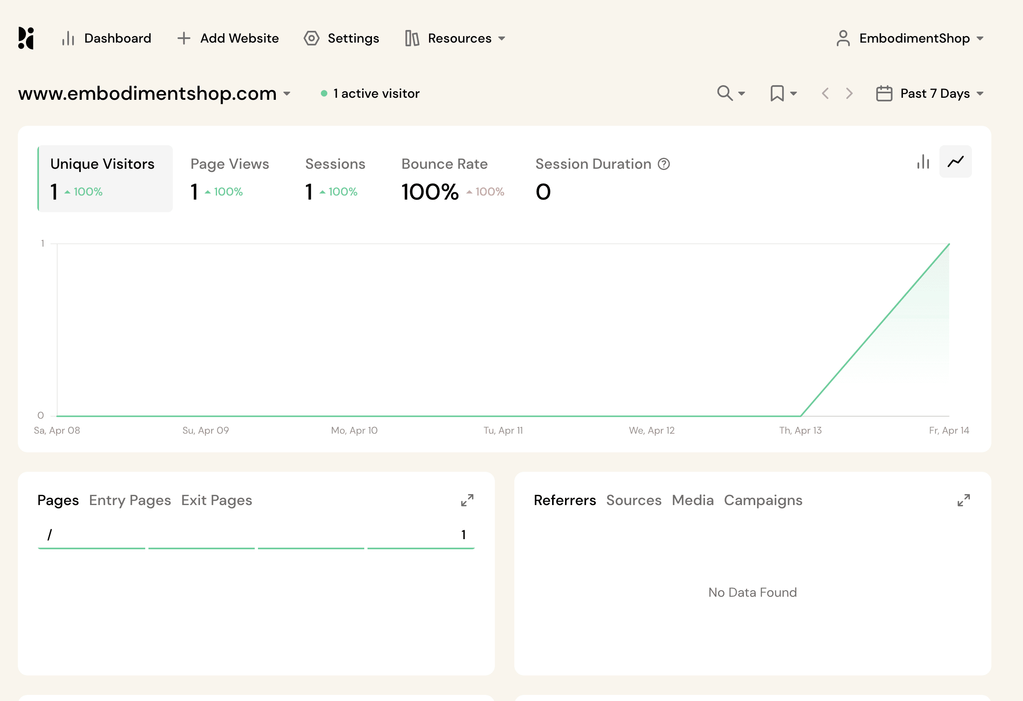The height and width of the screenshot is (701, 1023).
Task: Go to previous time period chevron
Action: click(x=825, y=93)
